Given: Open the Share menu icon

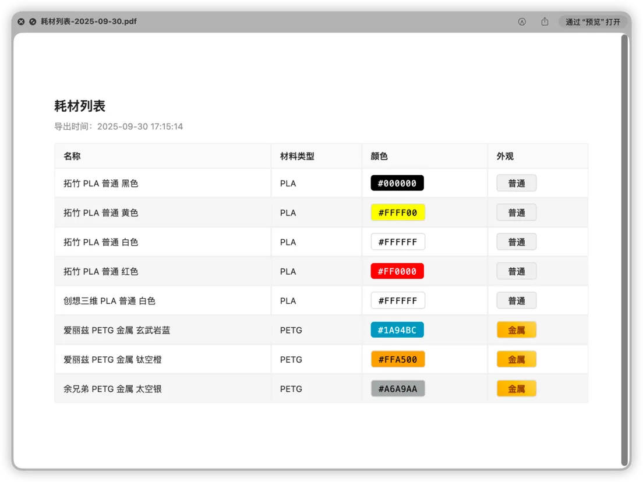Looking at the screenshot, I should (x=545, y=22).
